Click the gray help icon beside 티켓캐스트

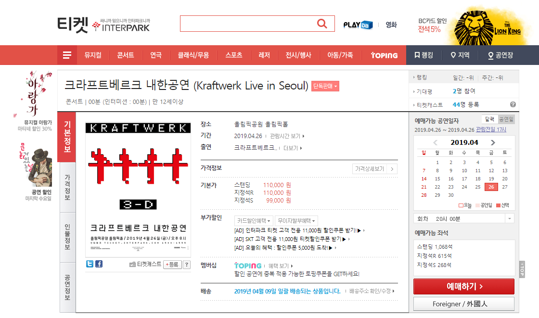coord(513,104)
